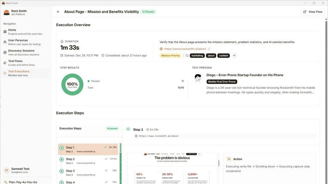The width and height of the screenshot is (328, 184).
Task: Click the Diego persona avatar
Action: coord(198,78)
